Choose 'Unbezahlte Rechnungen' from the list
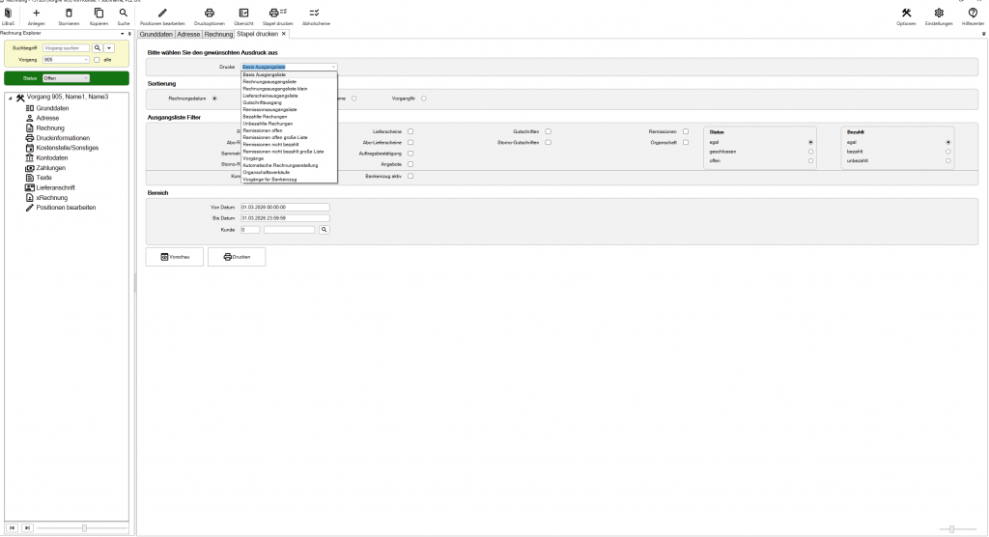The image size is (989, 537). (268, 123)
